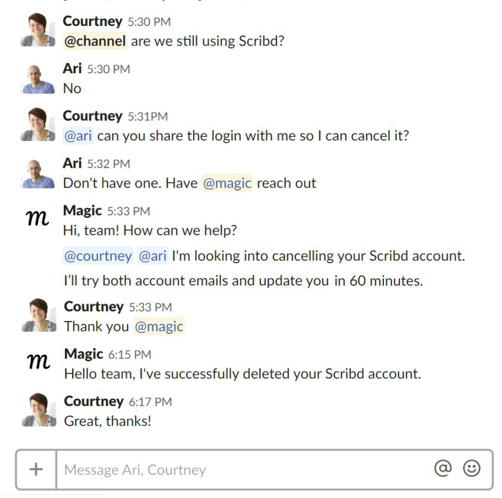Click Ari's name on the 5:32 PM message

tap(72, 163)
